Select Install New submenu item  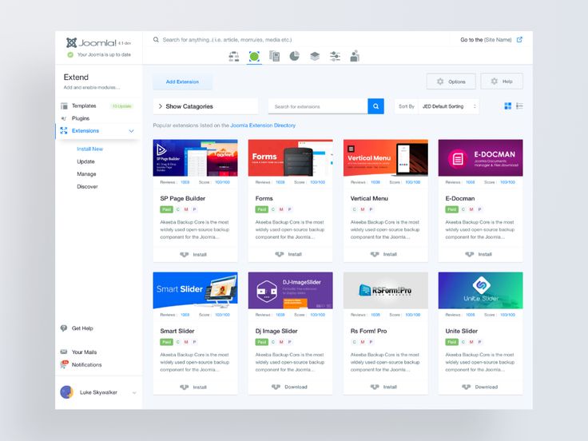click(90, 149)
